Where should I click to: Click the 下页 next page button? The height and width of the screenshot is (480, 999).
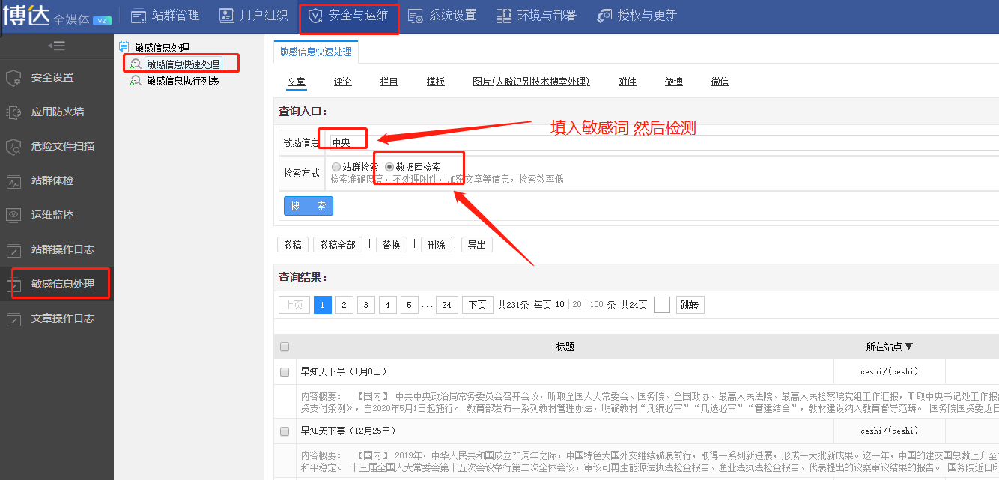(478, 305)
